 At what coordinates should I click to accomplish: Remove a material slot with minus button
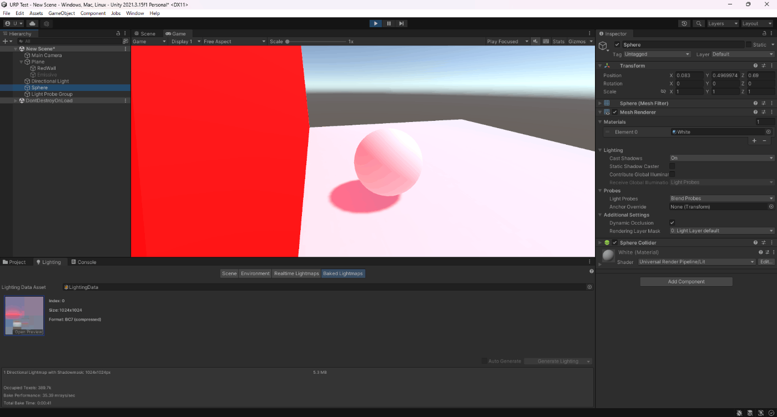(x=764, y=141)
